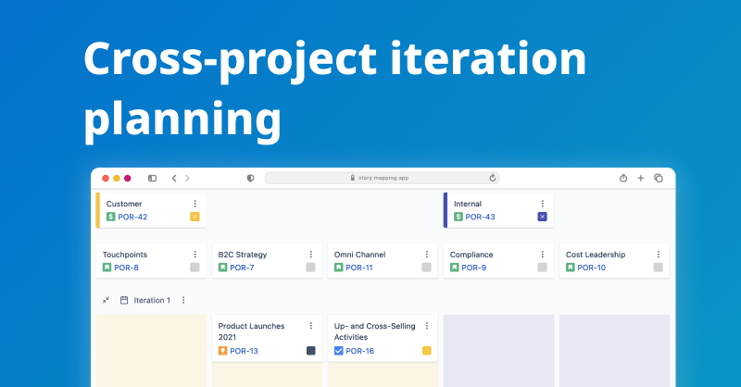Click the green bookmark icon beside POR-7
Image resolution: width=741 pixels, height=387 pixels.
[x=222, y=268]
